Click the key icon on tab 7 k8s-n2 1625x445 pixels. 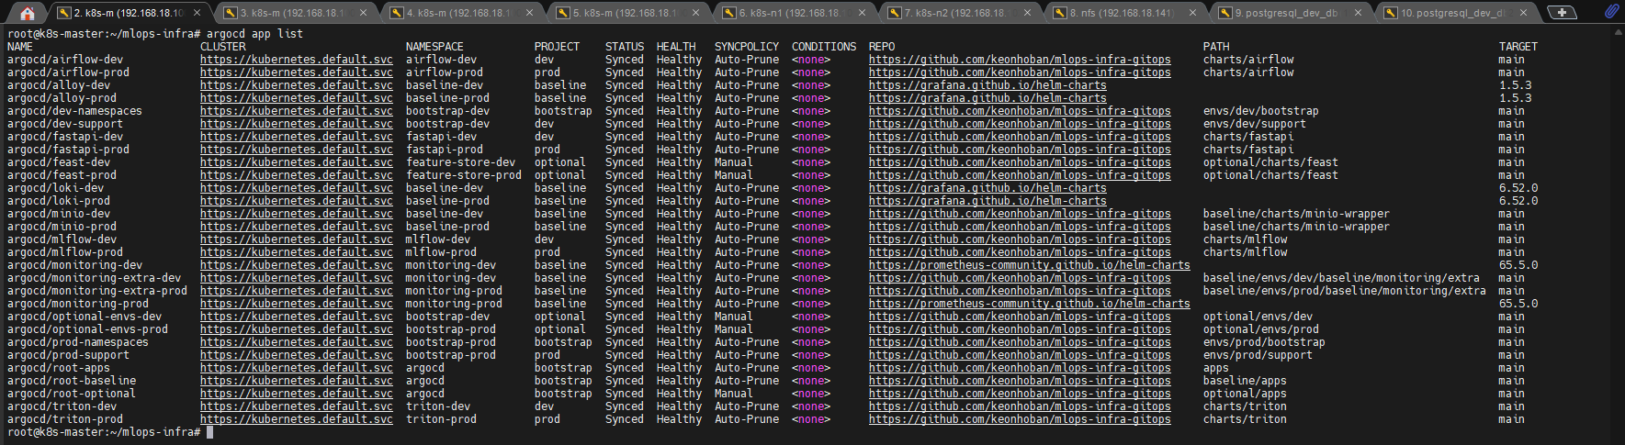pyautogui.click(x=895, y=13)
